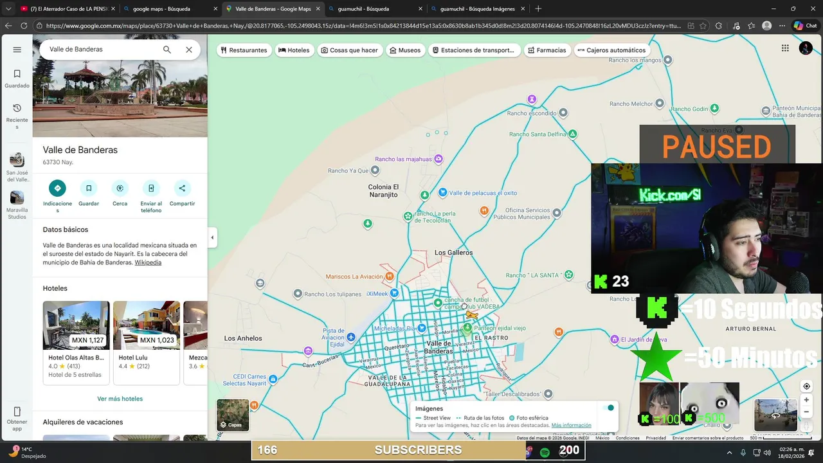Collapse the side panel arrow
The width and height of the screenshot is (823, 463).
[212, 238]
